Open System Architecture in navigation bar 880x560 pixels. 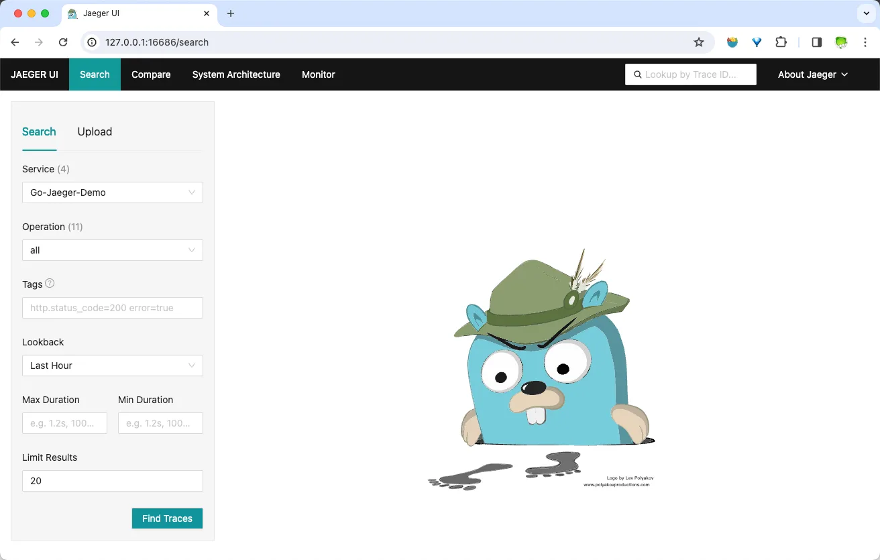(236, 74)
